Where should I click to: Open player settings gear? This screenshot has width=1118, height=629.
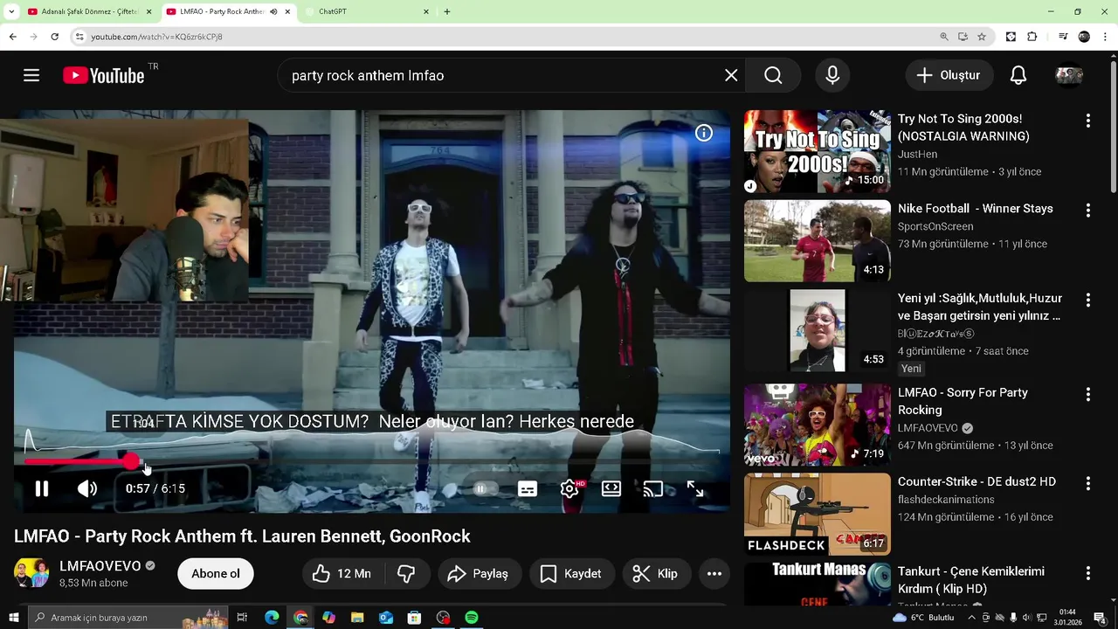tap(569, 489)
